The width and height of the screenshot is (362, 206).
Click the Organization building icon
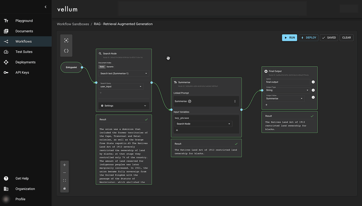pos(6,189)
